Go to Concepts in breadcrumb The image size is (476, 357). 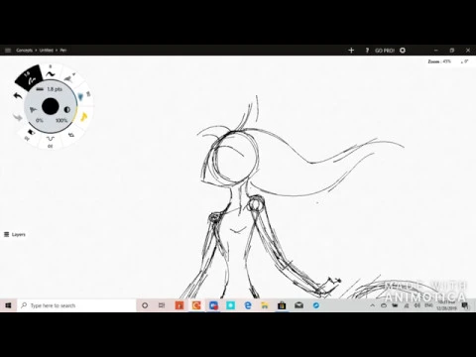point(25,51)
